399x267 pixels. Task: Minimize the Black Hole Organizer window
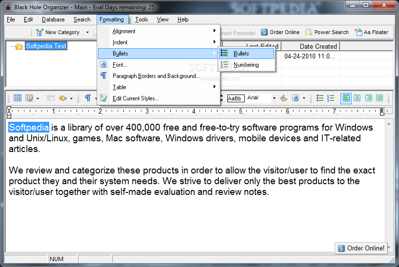coord(353,5)
